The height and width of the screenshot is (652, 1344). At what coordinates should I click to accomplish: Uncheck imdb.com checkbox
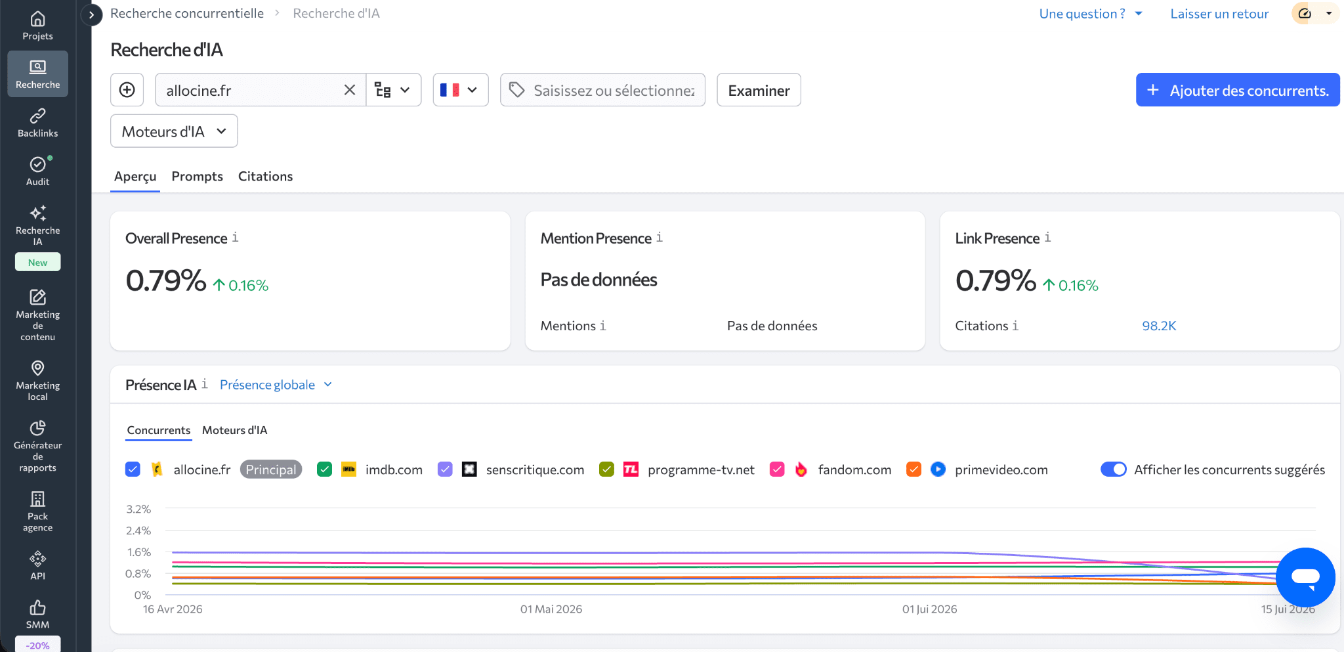pos(324,469)
